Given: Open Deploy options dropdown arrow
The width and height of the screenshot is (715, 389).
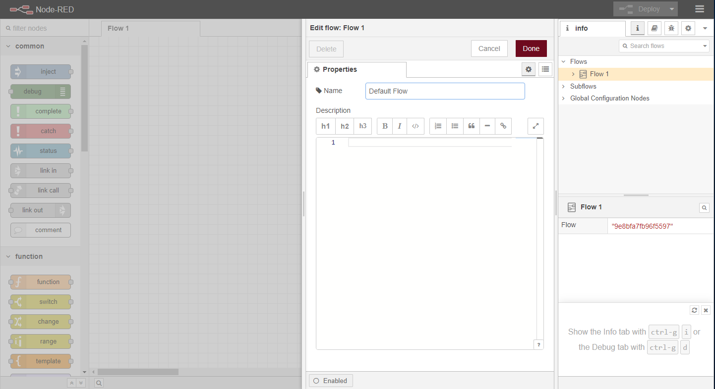Looking at the screenshot, I should [672, 9].
